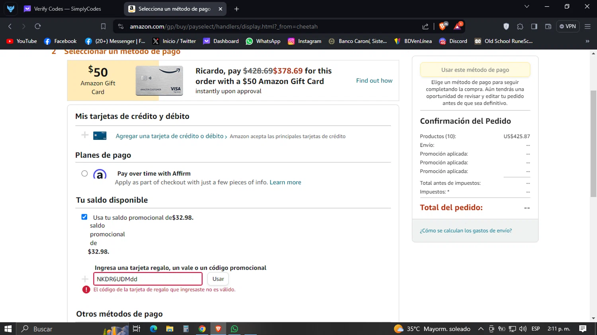Image resolution: width=597 pixels, height=335 pixels.
Task: Open Microsoft Edge from taskbar
Action: pyautogui.click(x=153, y=329)
